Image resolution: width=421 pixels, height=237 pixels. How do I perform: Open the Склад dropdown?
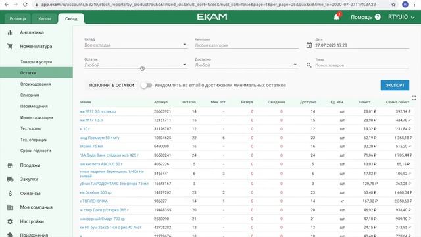[136, 45]
